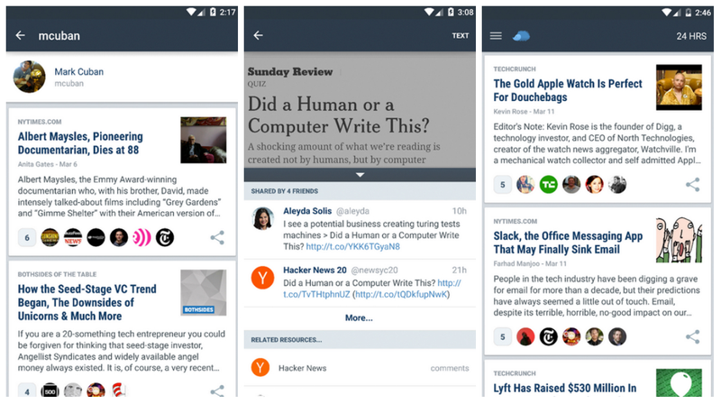Tap Bothsides article thumbnail
Viewport: 721px width, 404px height.
[204, 293]
